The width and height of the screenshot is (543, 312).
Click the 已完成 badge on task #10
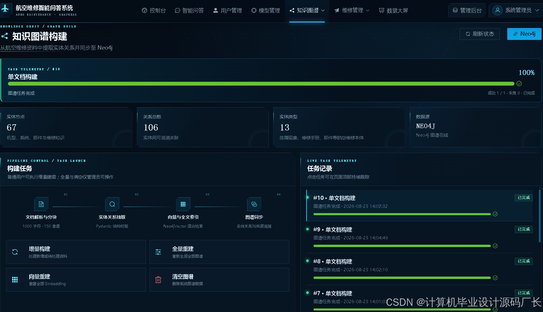(524, 198)
